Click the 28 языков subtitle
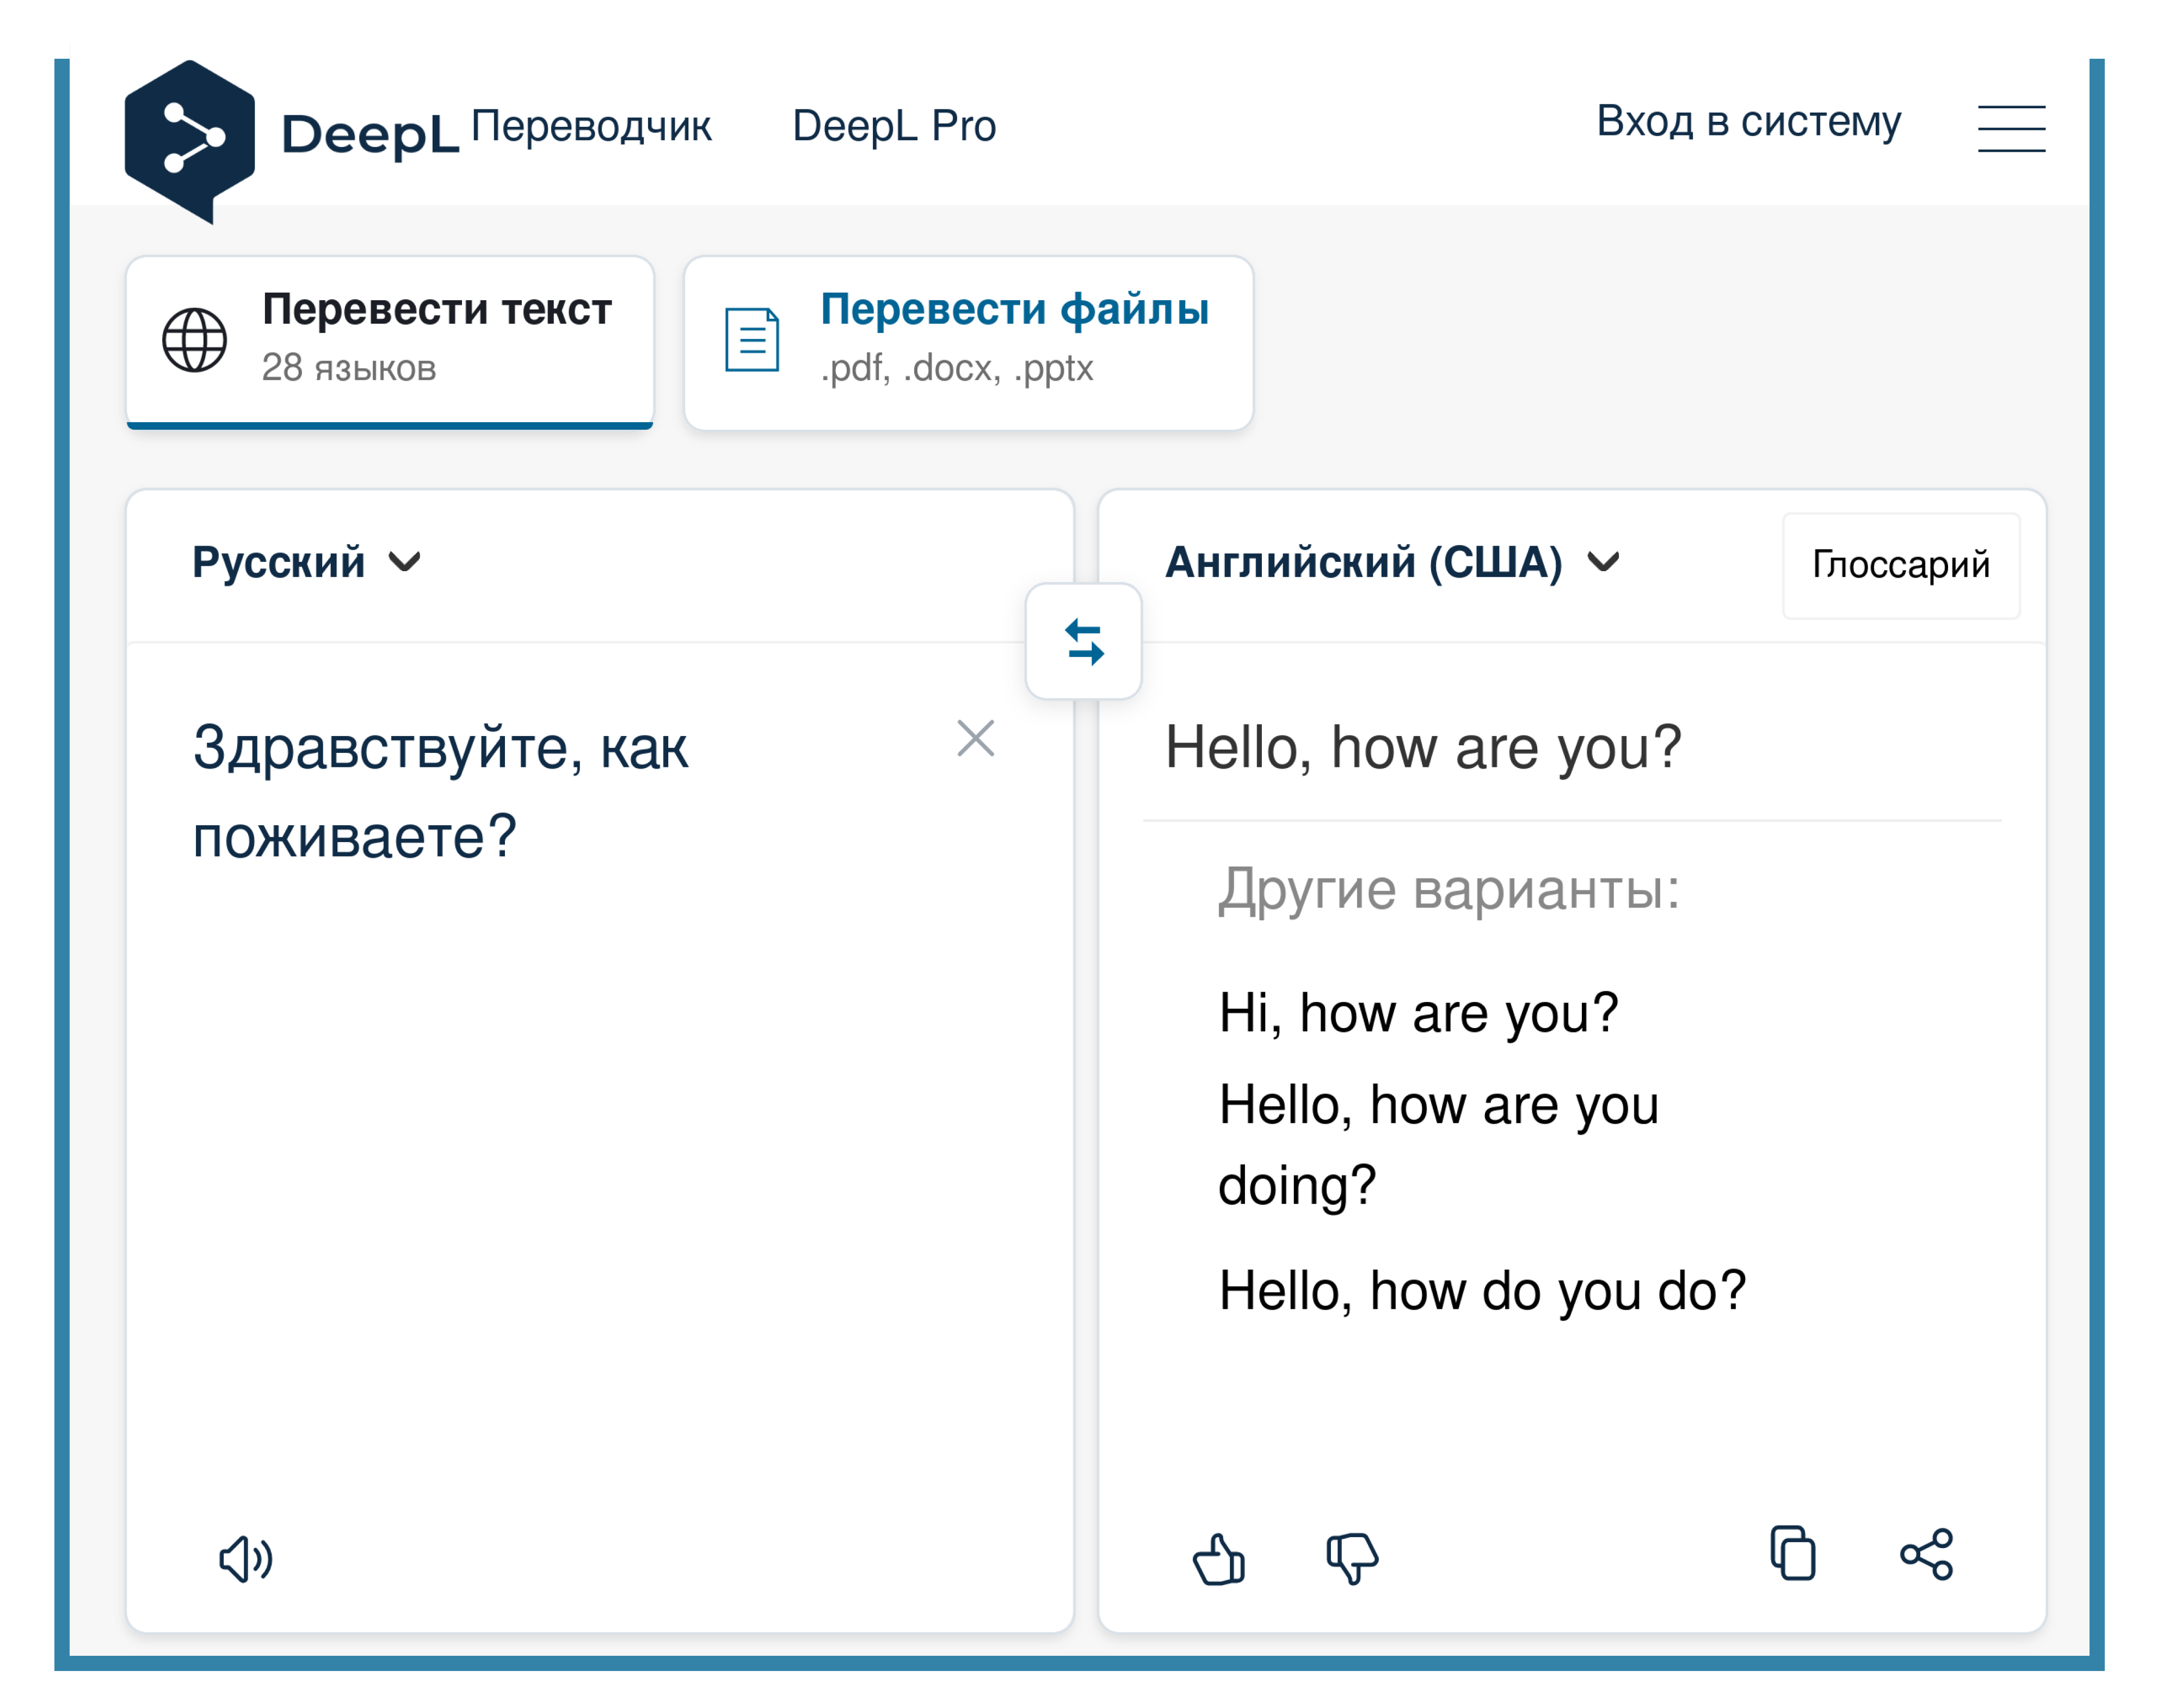Viewport: 2157px width, 1708px height. [348, 368]
